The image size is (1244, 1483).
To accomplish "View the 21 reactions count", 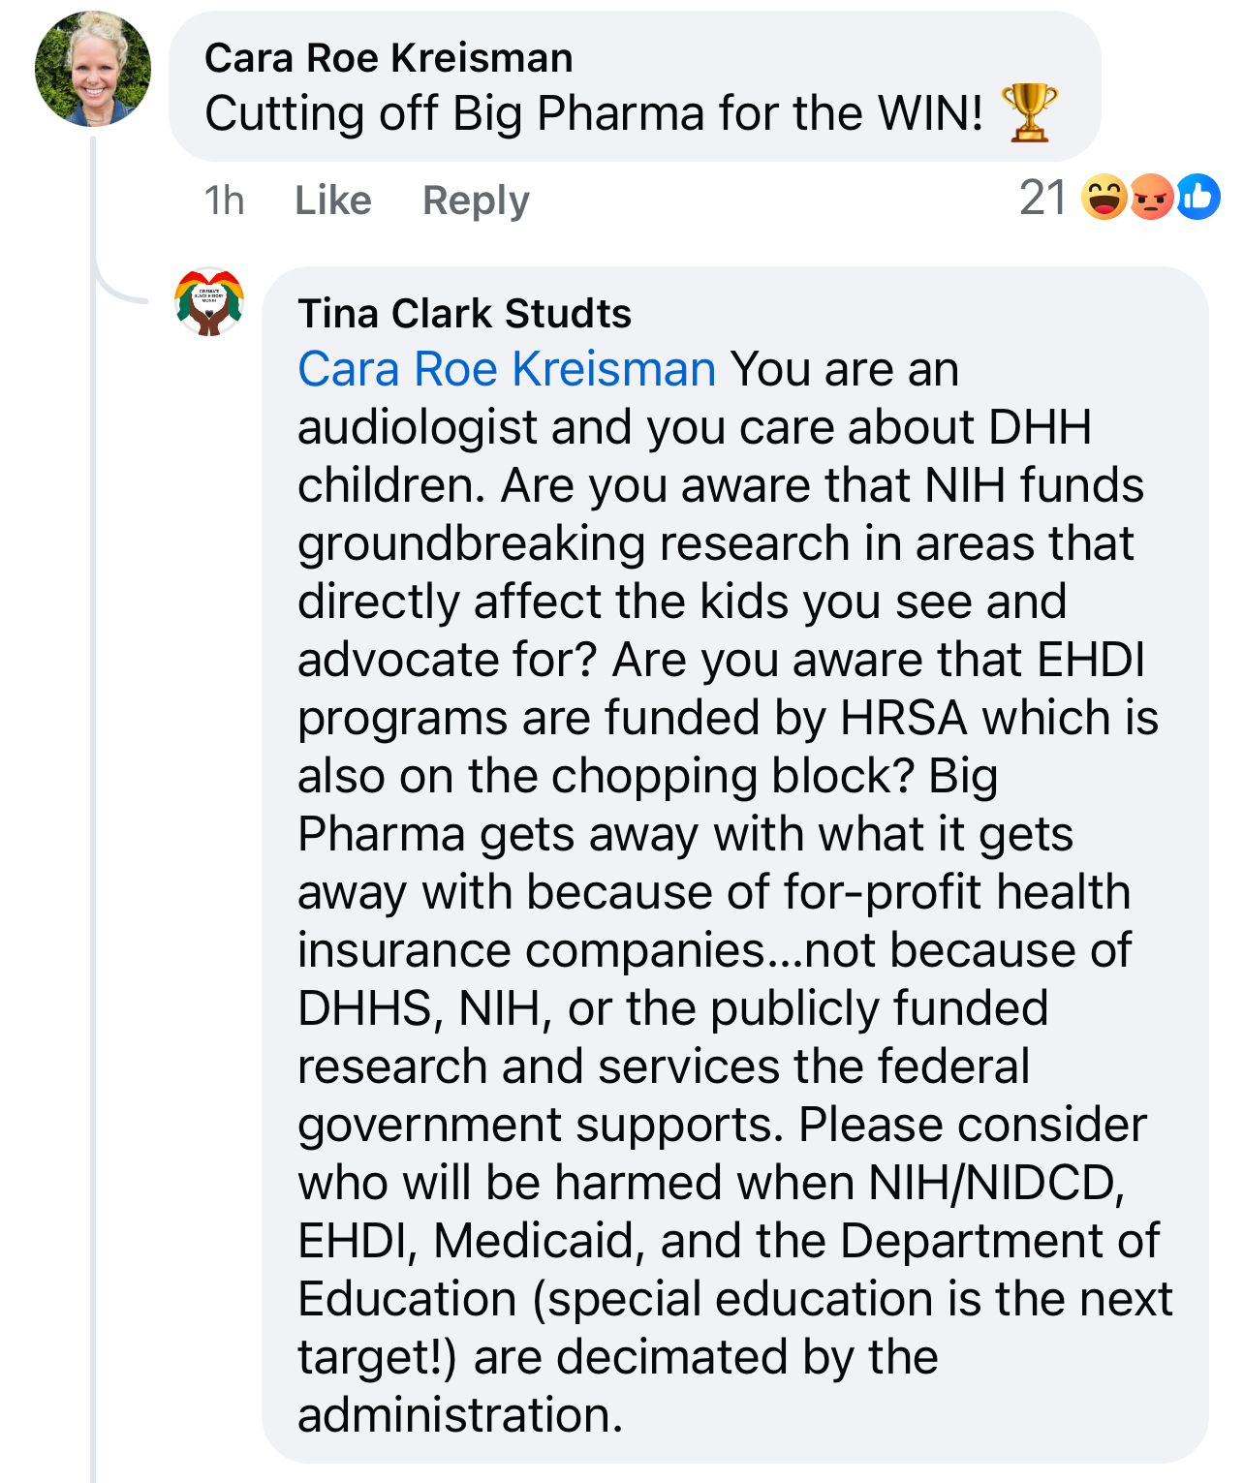I will (x=1042, y=199).
